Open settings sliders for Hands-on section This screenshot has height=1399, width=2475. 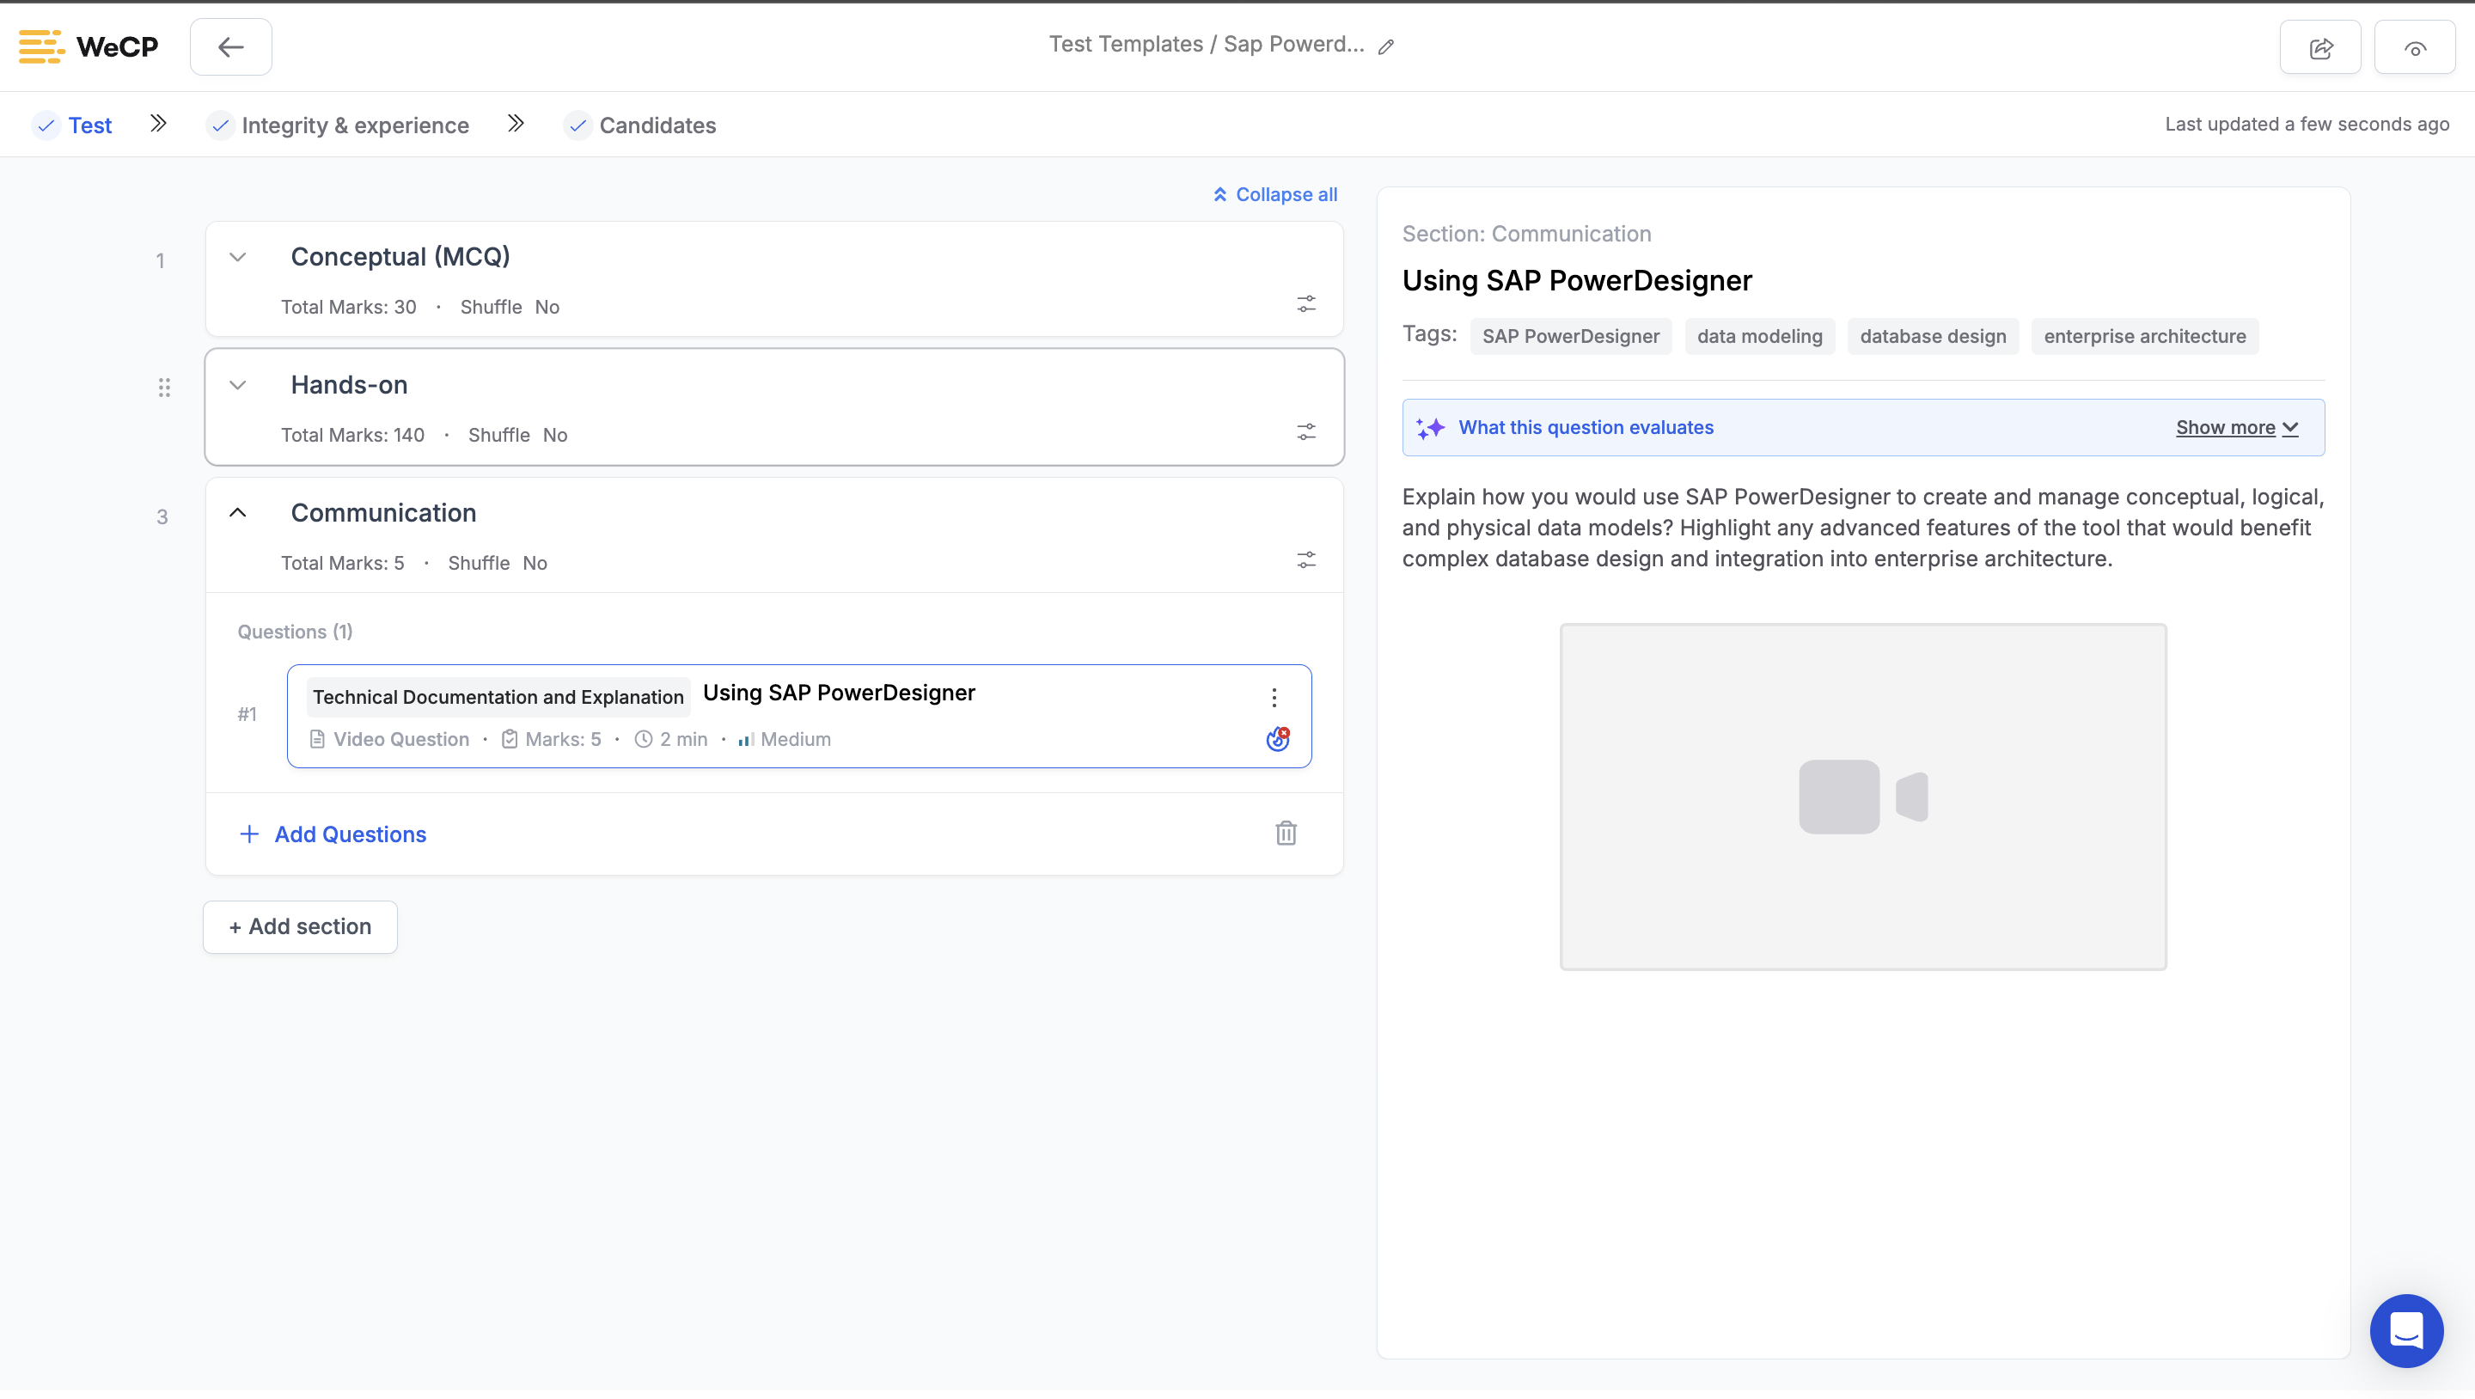point(1305,432)
